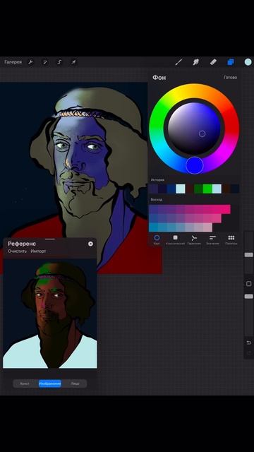Click Импорт in Референс panel
The width and height of the screenshot is (254, 452).
(38, 251)
